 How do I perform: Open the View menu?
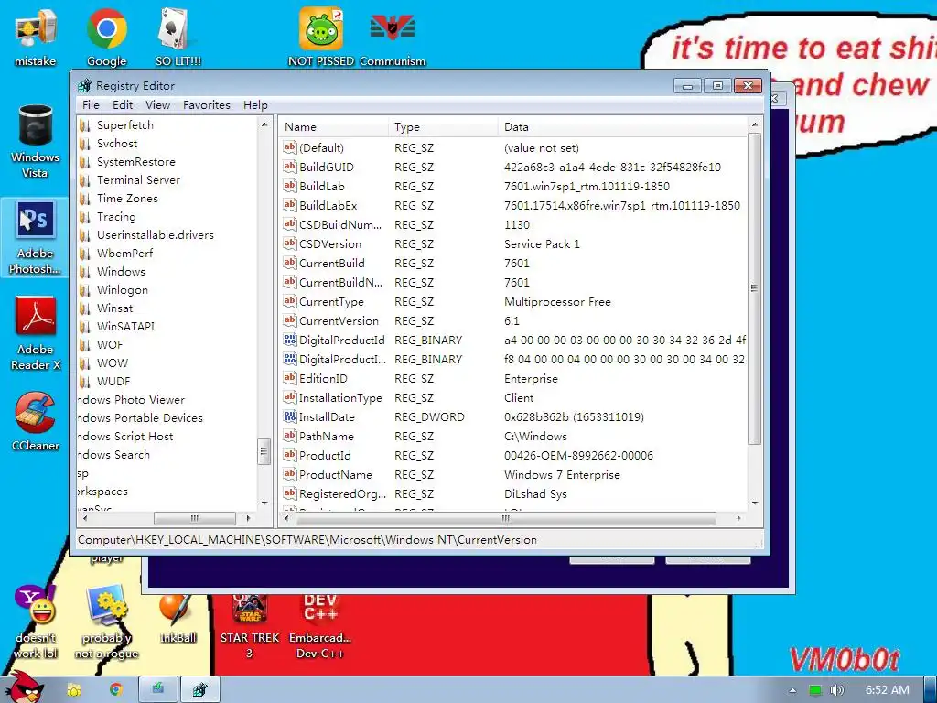157,104
